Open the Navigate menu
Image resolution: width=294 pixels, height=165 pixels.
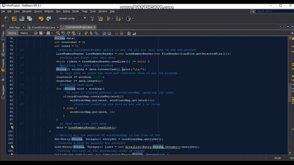(x=27, y=11)
